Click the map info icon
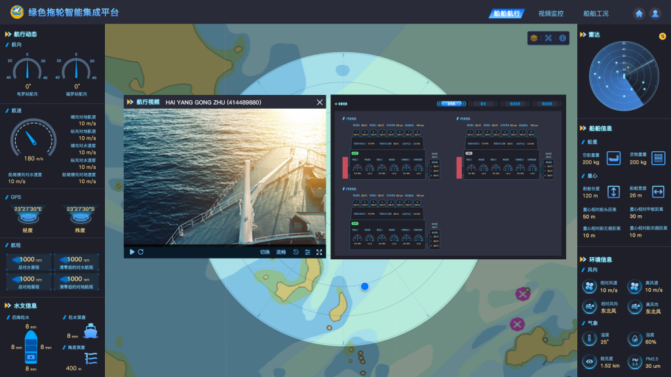This screenshot has height=377, width=671. (x=562, y=38)
